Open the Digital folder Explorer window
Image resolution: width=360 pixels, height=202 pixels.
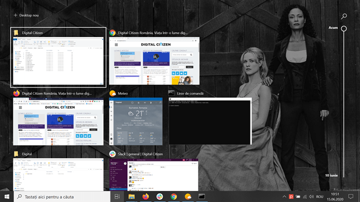pyautogui.click(x=58, y=175)
